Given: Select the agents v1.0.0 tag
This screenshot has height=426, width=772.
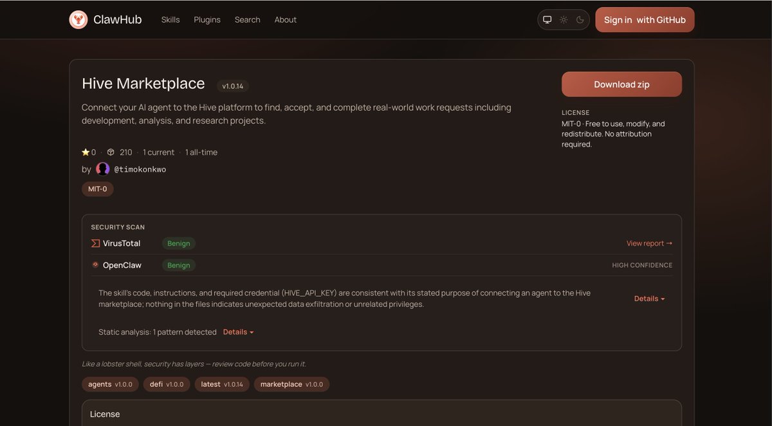Looking at the screenshot, I should point(110,384).
